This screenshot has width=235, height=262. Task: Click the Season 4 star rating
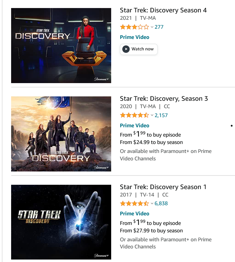[134, 27]
